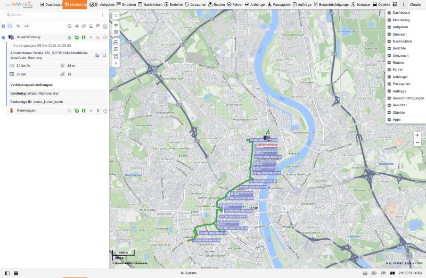Viewport: 426px width, 278px height.
Task: Expand the map tools chevron arrow
Action: [116, 63]
